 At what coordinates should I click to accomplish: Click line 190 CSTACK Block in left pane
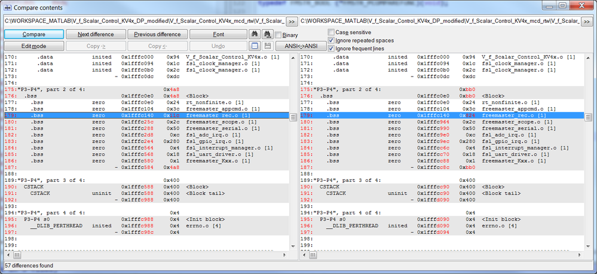point(146,186)
